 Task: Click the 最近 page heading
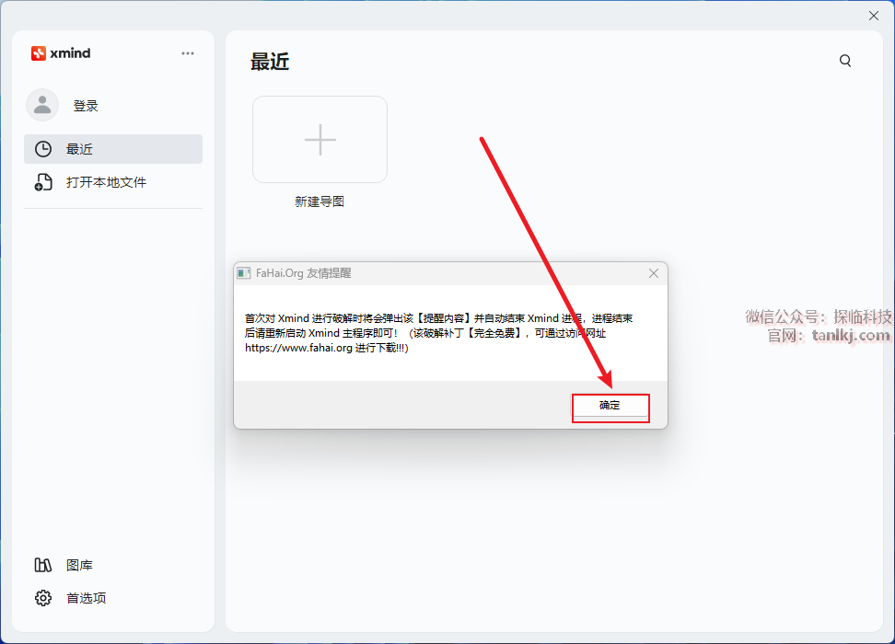(270, 62)
